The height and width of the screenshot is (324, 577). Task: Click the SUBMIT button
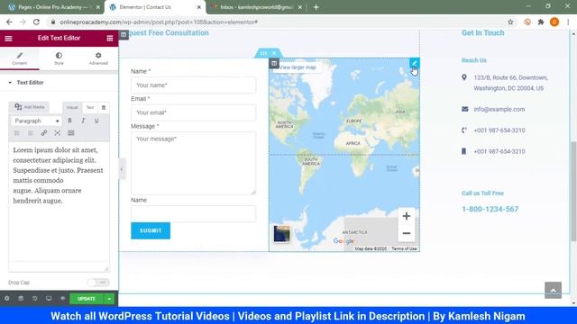coord(151,230)
